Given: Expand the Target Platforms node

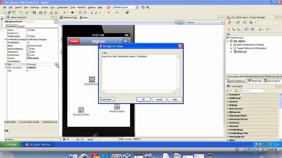Looking at the screenshot, I should click(x=231, y=48).
